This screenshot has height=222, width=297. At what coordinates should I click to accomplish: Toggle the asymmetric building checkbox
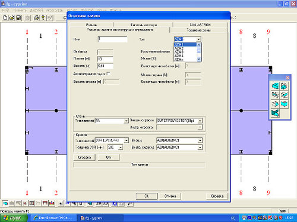coord(108,73)
